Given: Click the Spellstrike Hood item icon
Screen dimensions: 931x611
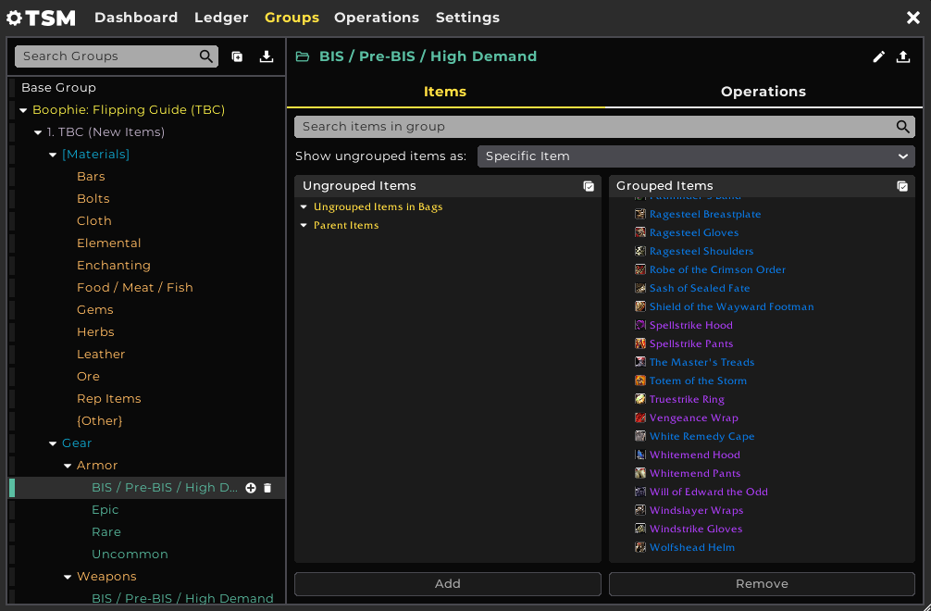Looking at the screenshot, I should (640, 325).
